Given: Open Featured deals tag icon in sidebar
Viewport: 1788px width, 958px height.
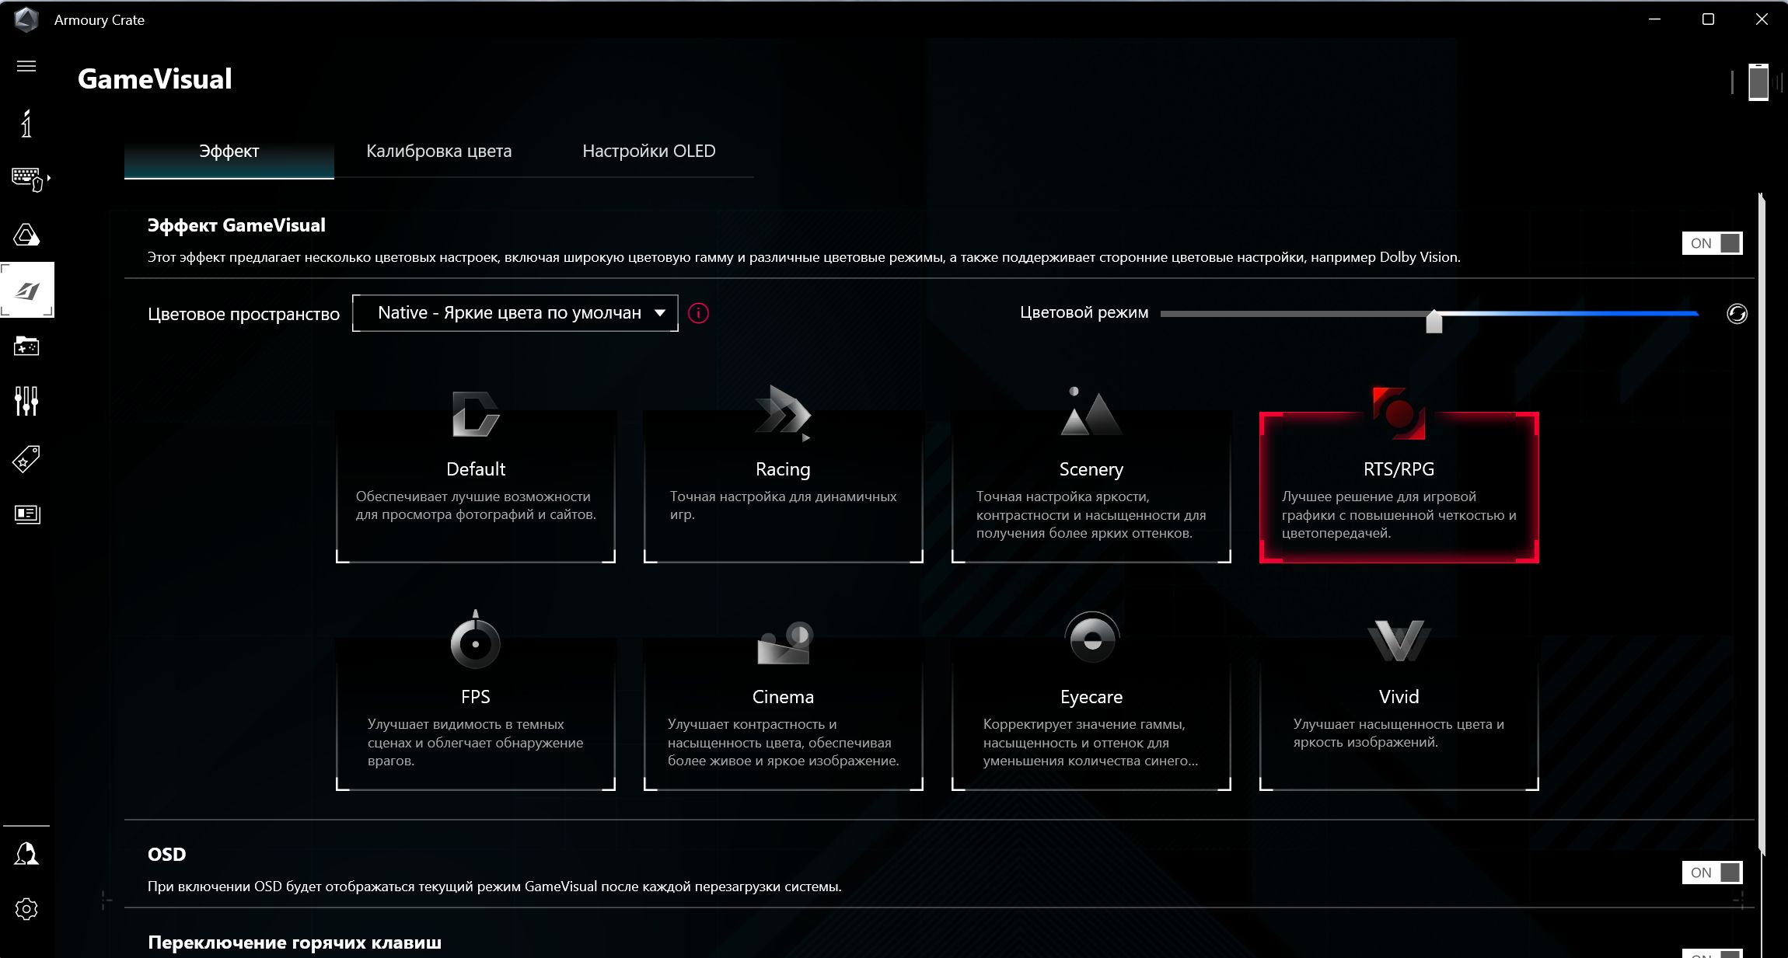Looking at the screenshot, I should pos(26,458).
